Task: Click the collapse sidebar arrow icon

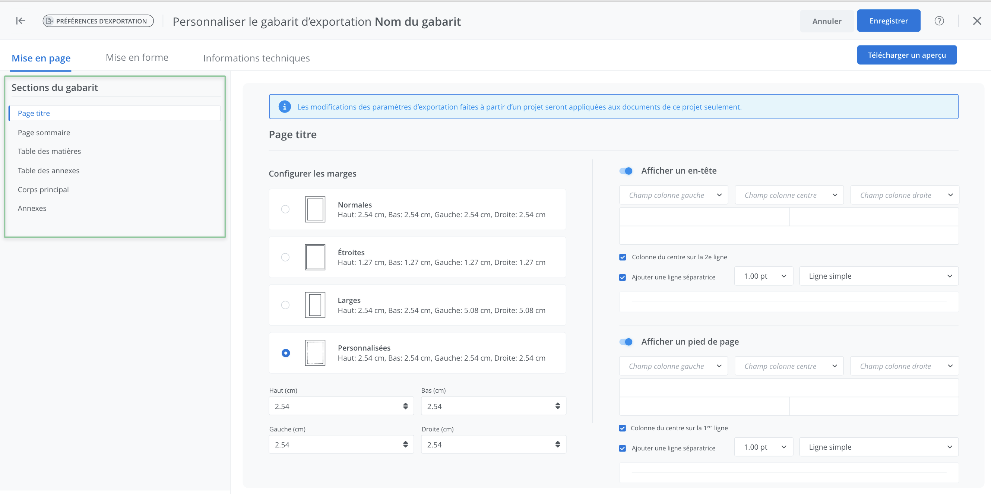Action: point(21,21)
